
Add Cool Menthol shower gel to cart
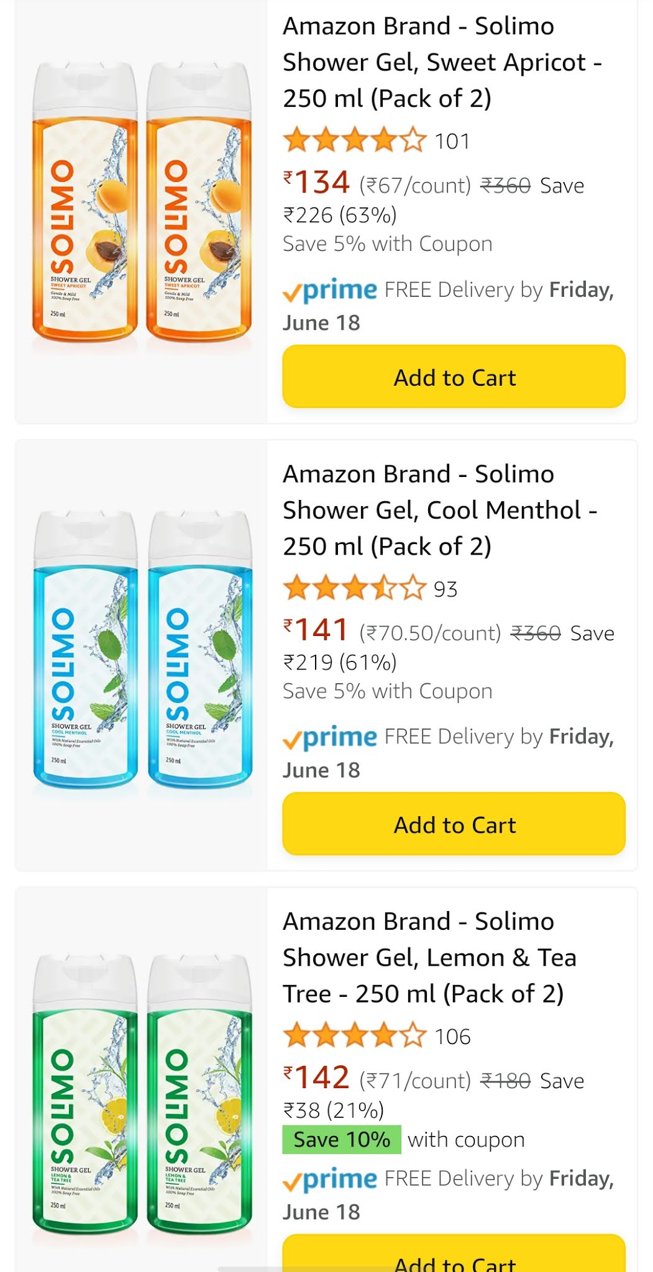point(454,824)
